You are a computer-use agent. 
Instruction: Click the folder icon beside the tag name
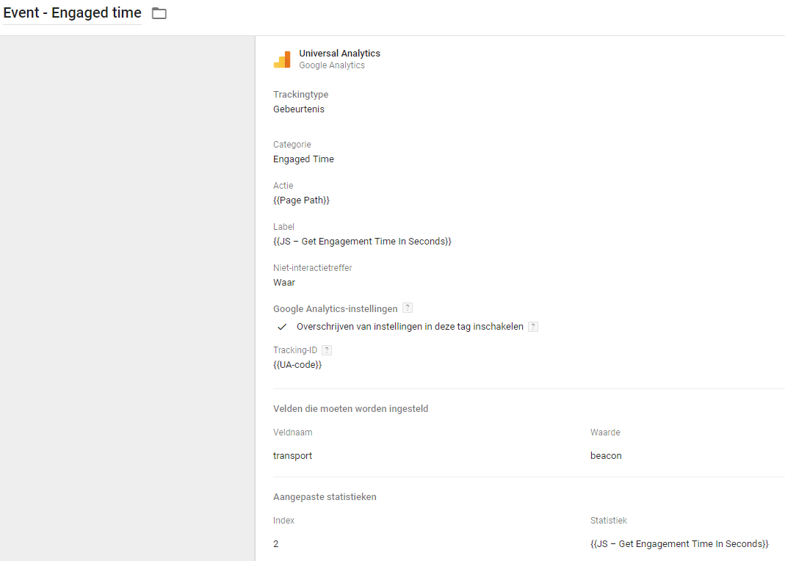pyautogui.click(x=159, y=13)
